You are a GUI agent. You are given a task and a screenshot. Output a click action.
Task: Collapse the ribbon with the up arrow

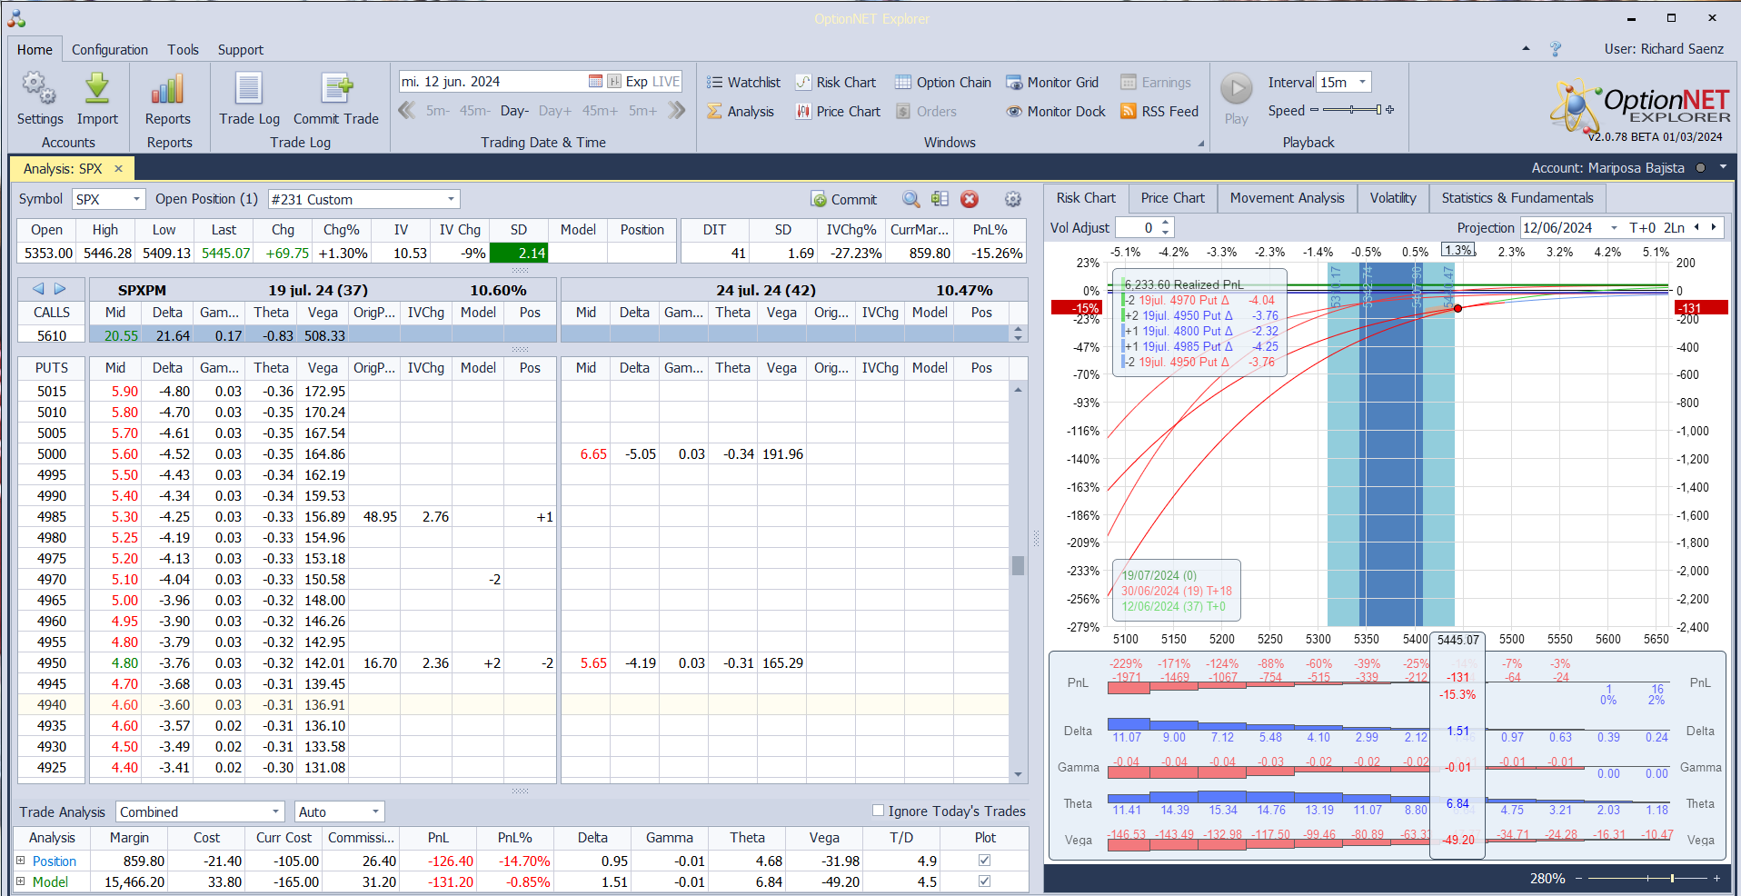tap(1526, 49)
